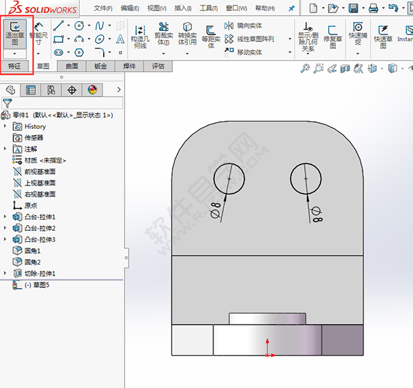Screen dimensions: 413x388
Task: Open dropdown under Exit Sketch button
Action: 14,54
